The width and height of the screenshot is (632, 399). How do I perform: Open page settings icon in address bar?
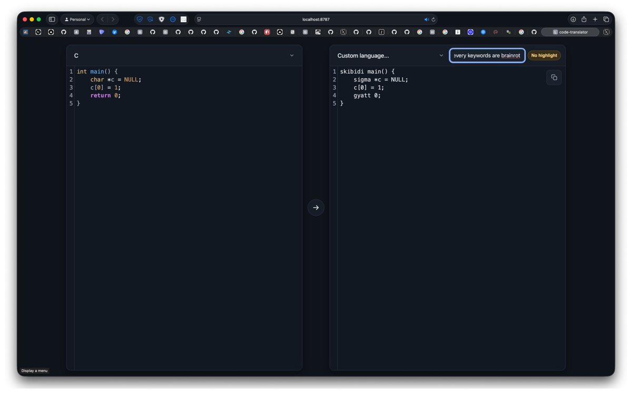click(x=199, y=19)
